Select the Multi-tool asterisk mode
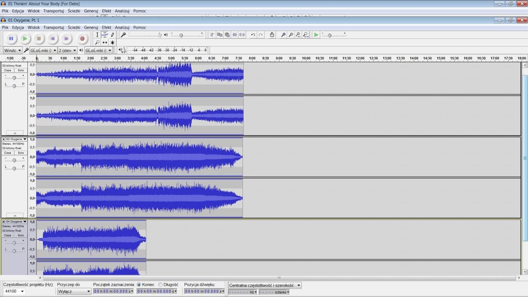 113,43
